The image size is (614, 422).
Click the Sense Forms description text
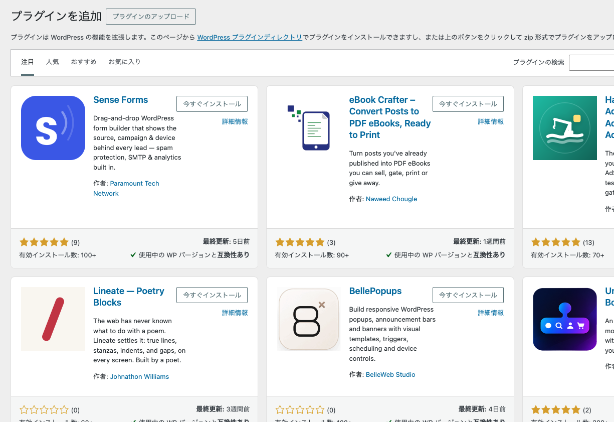137,143
